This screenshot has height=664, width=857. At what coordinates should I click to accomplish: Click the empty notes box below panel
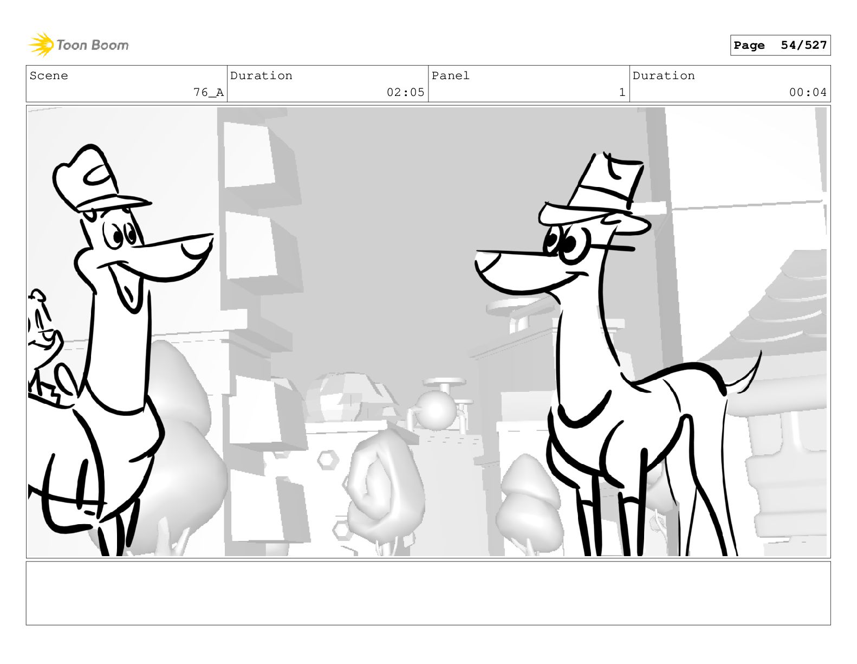tap(428, 593)
